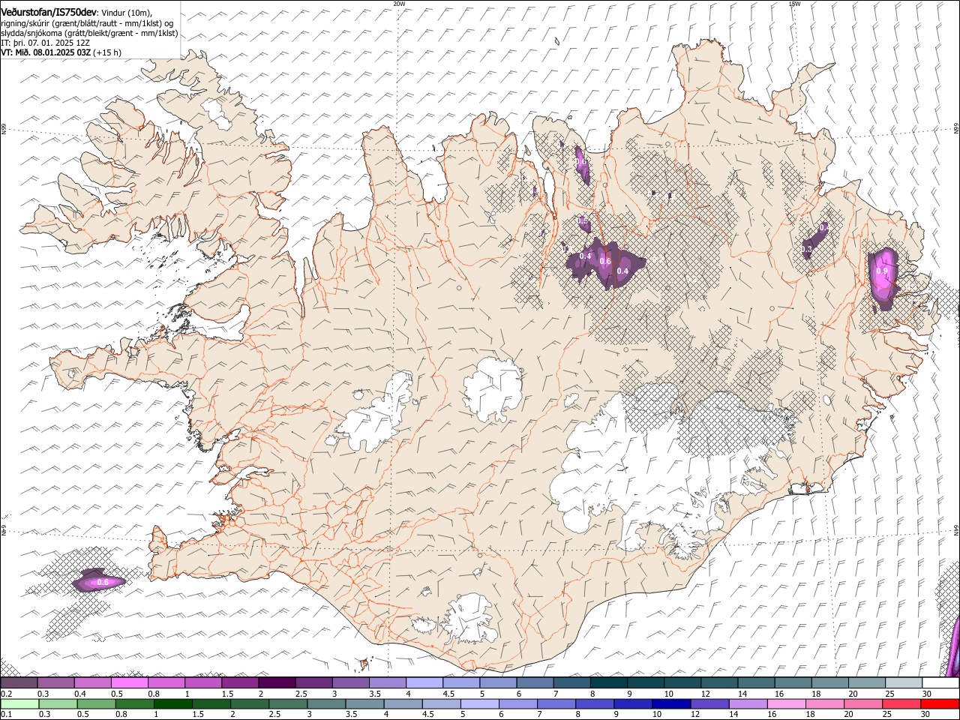Screen dimensions: 960x720
Task: Click the 15W longitude label at top
Action: (794, 4)
